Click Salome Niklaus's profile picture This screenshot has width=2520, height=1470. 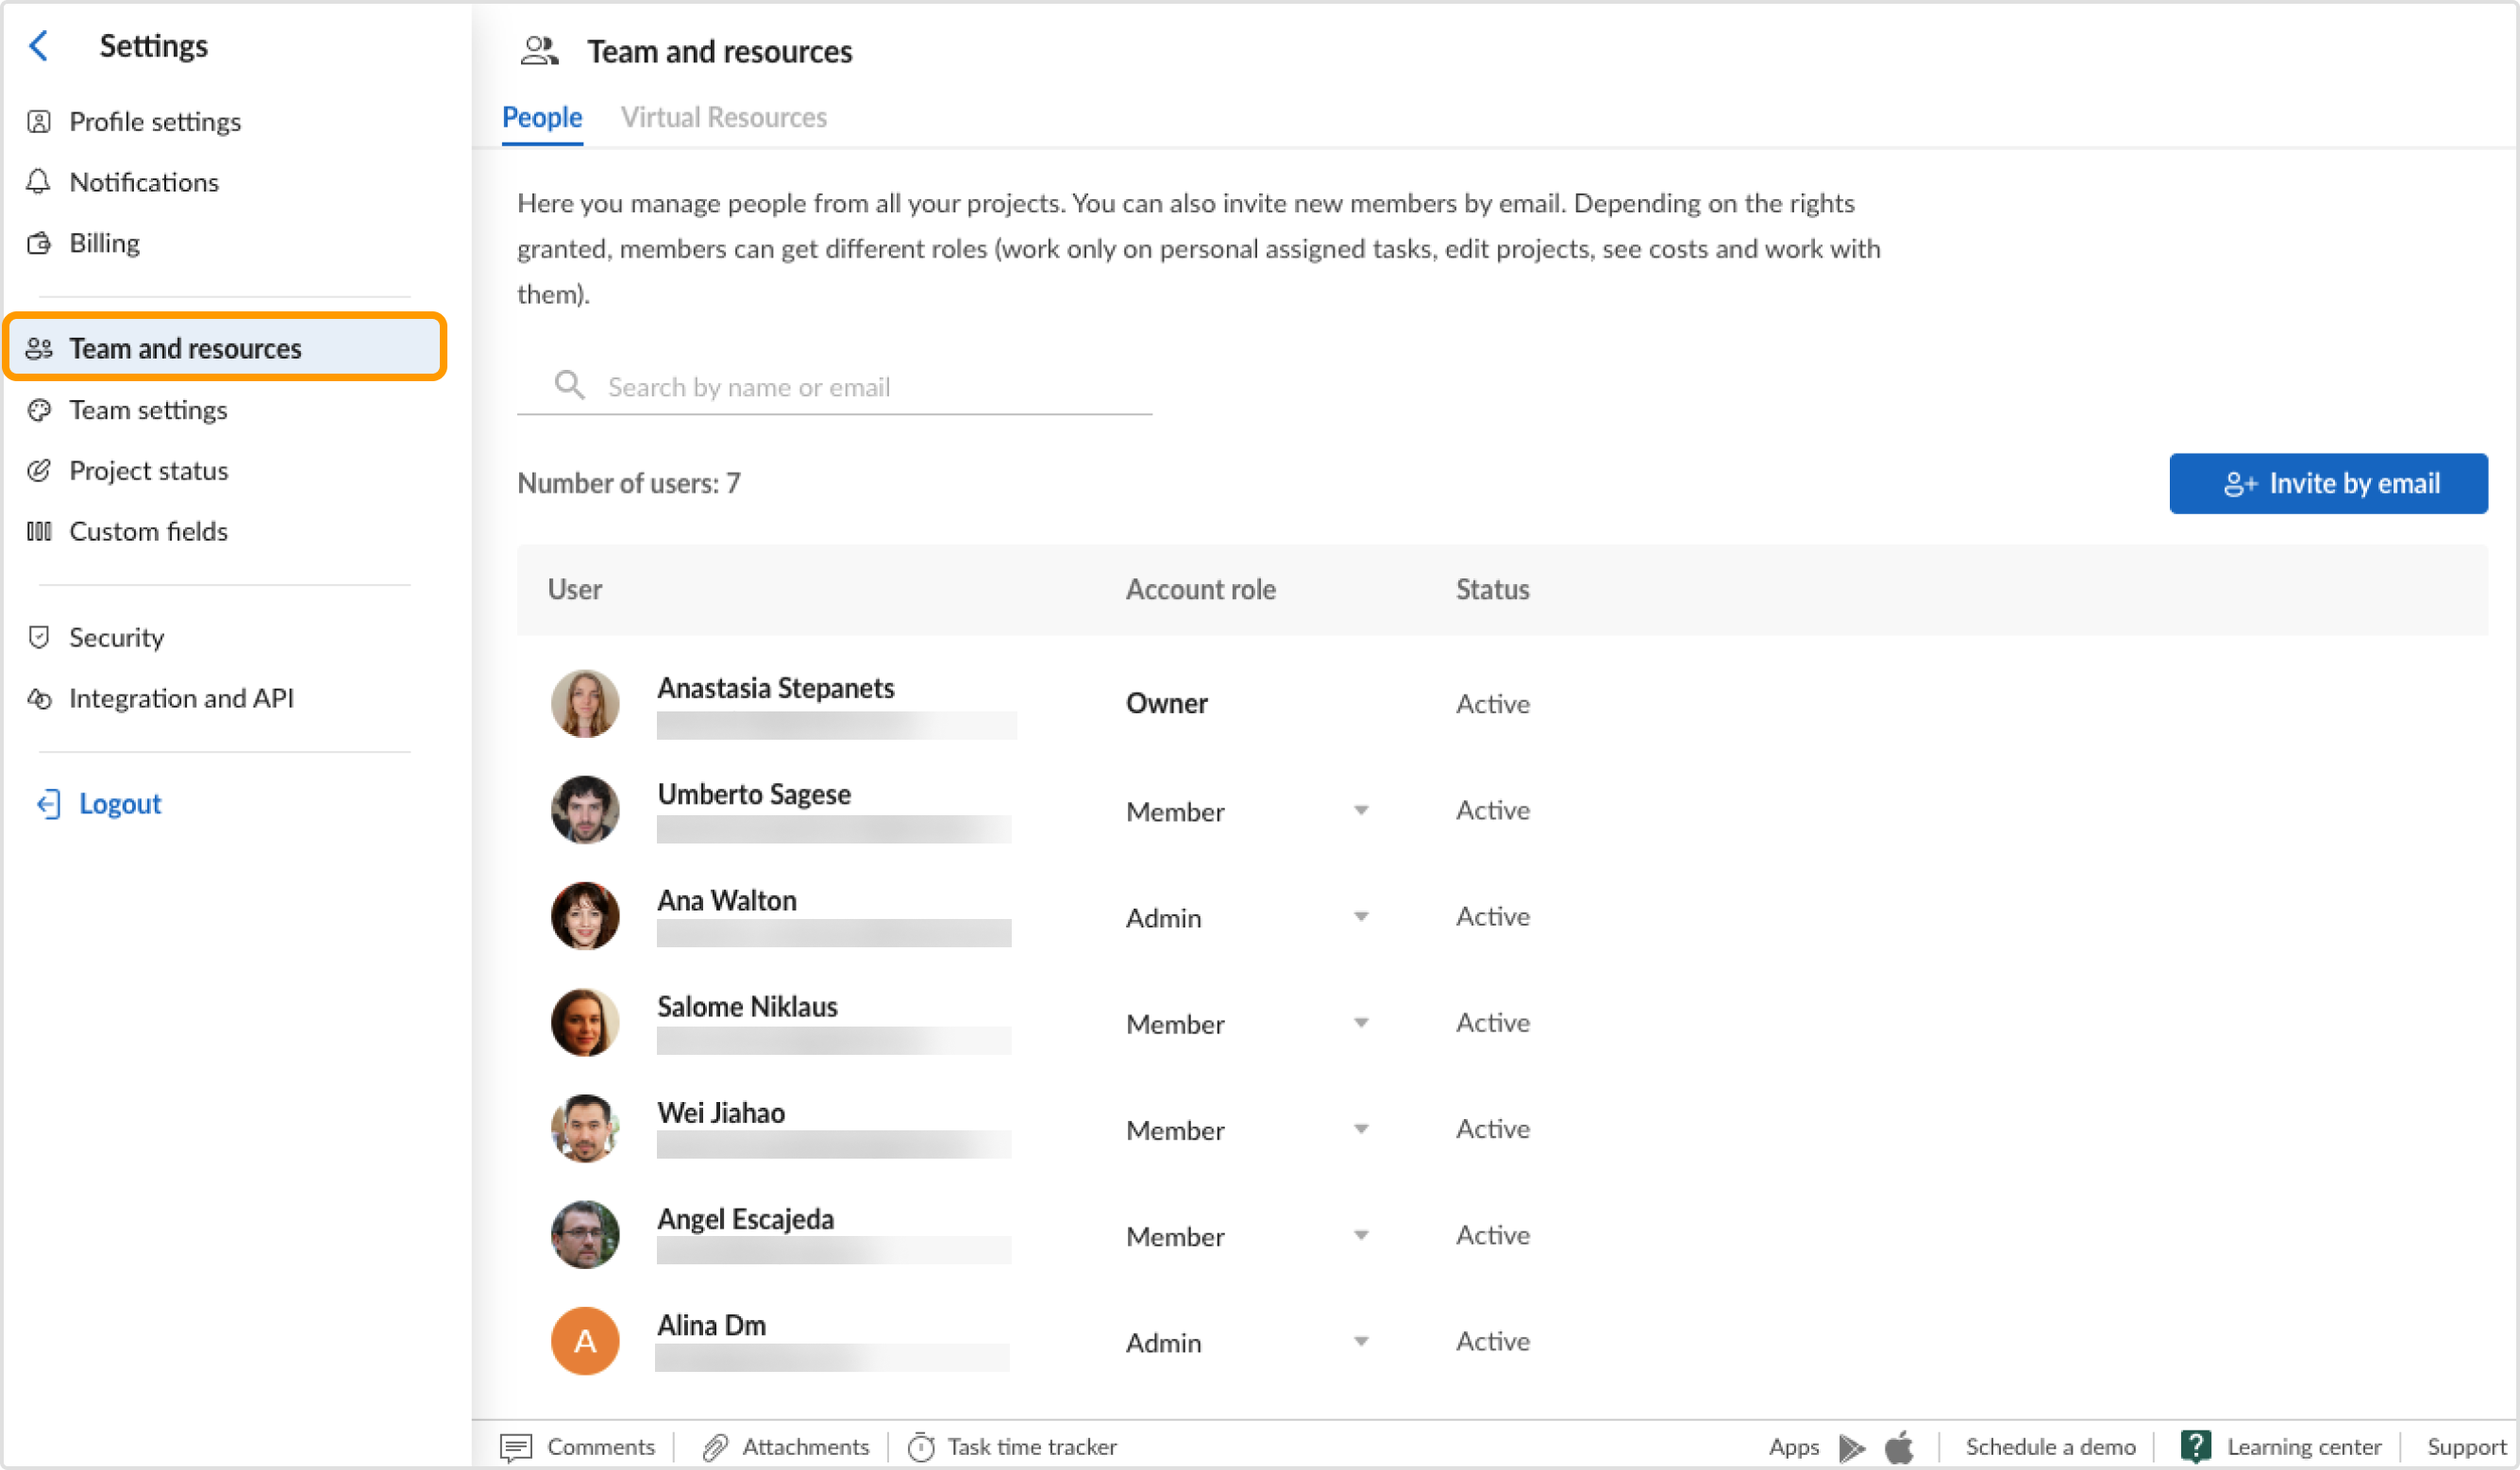585,1021
